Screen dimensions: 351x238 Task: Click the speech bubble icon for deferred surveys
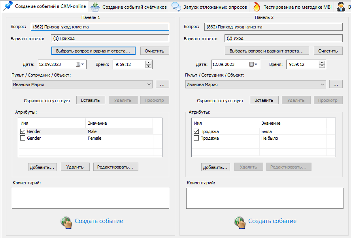177,7
